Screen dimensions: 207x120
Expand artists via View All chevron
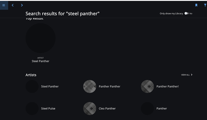click(x=192, y=75)
